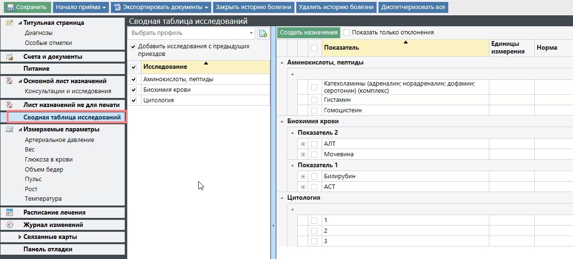This screenshot has height=259, width=573.
Task: Expand the АЛТ row plus icon
Action: pos(303,144)
